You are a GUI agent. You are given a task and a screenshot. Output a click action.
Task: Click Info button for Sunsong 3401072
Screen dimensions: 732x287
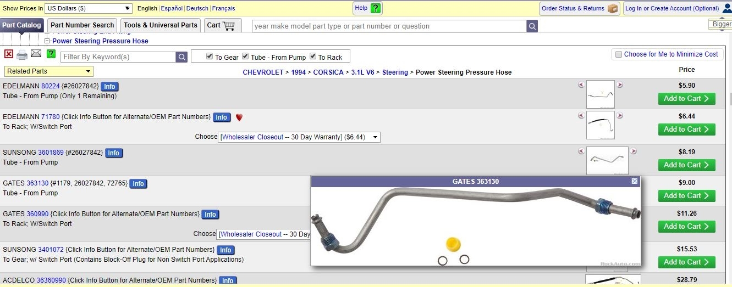coord(225,250)
